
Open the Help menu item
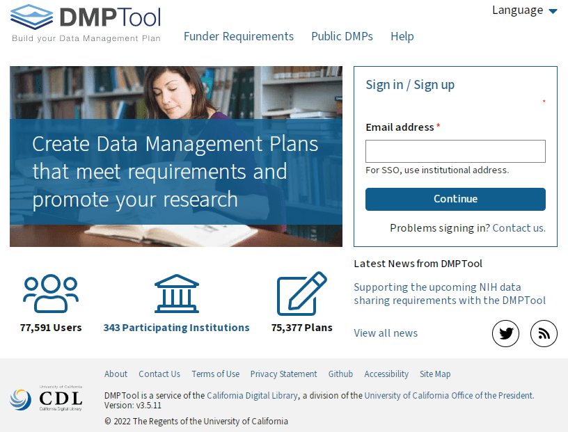pos(402,36)
